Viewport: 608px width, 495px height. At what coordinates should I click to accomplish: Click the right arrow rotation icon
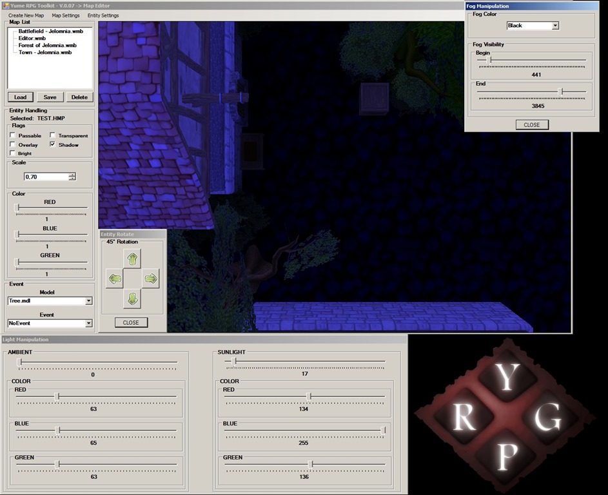(x=150, y=279)
